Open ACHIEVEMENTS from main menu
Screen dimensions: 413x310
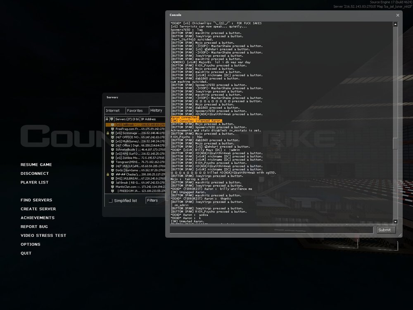(x=38, y=218)
